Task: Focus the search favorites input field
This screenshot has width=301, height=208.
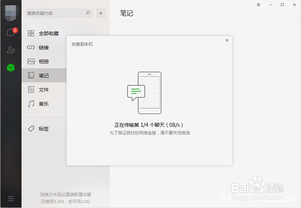Action: click(x=59, y=13)
